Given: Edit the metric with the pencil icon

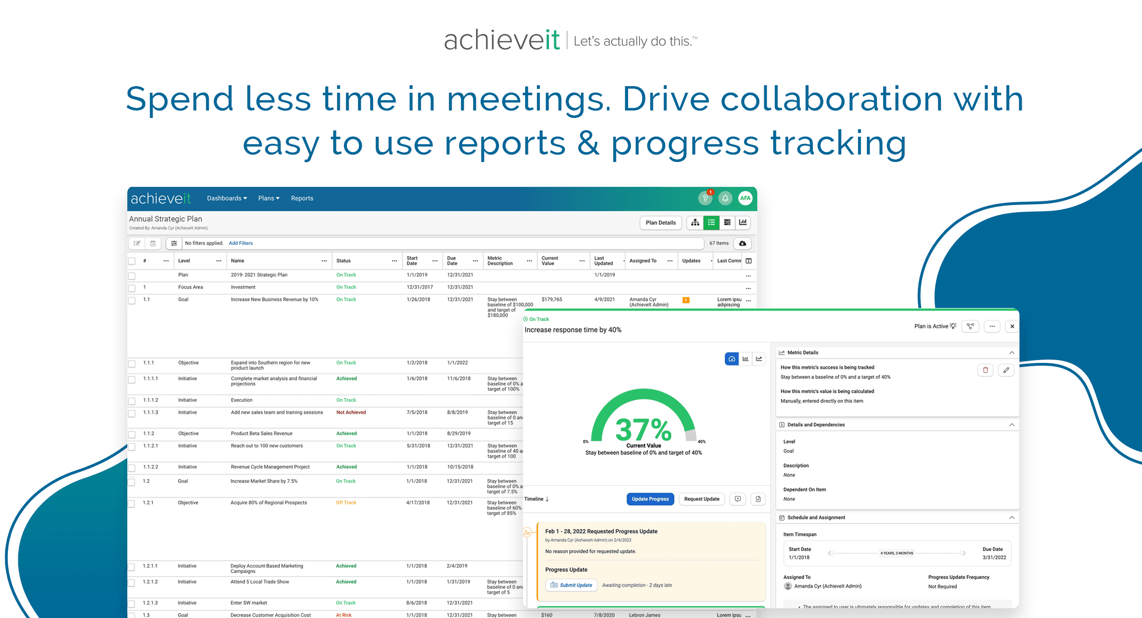Looking at the screenshot, I should [1006, 370].
